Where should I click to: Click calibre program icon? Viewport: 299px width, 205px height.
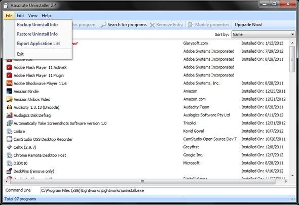tap(9, 131)
